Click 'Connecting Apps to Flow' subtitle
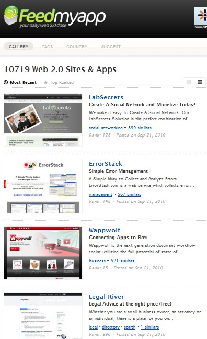 pyautogui.click(x=118, y=238)
